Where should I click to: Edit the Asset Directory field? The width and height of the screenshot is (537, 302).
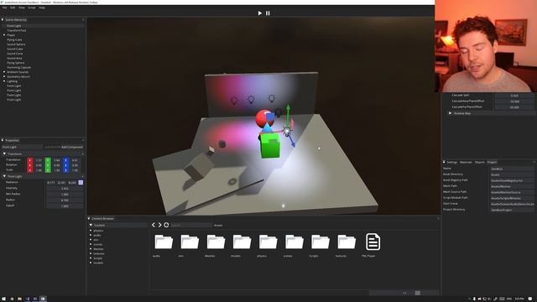pos(512,174)
